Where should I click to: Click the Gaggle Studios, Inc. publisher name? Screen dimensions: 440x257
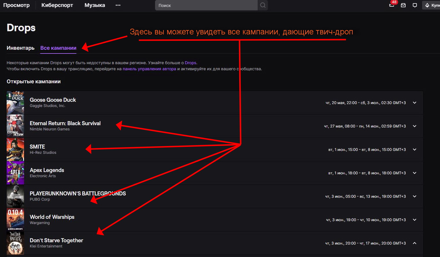(x=47, y=106)
